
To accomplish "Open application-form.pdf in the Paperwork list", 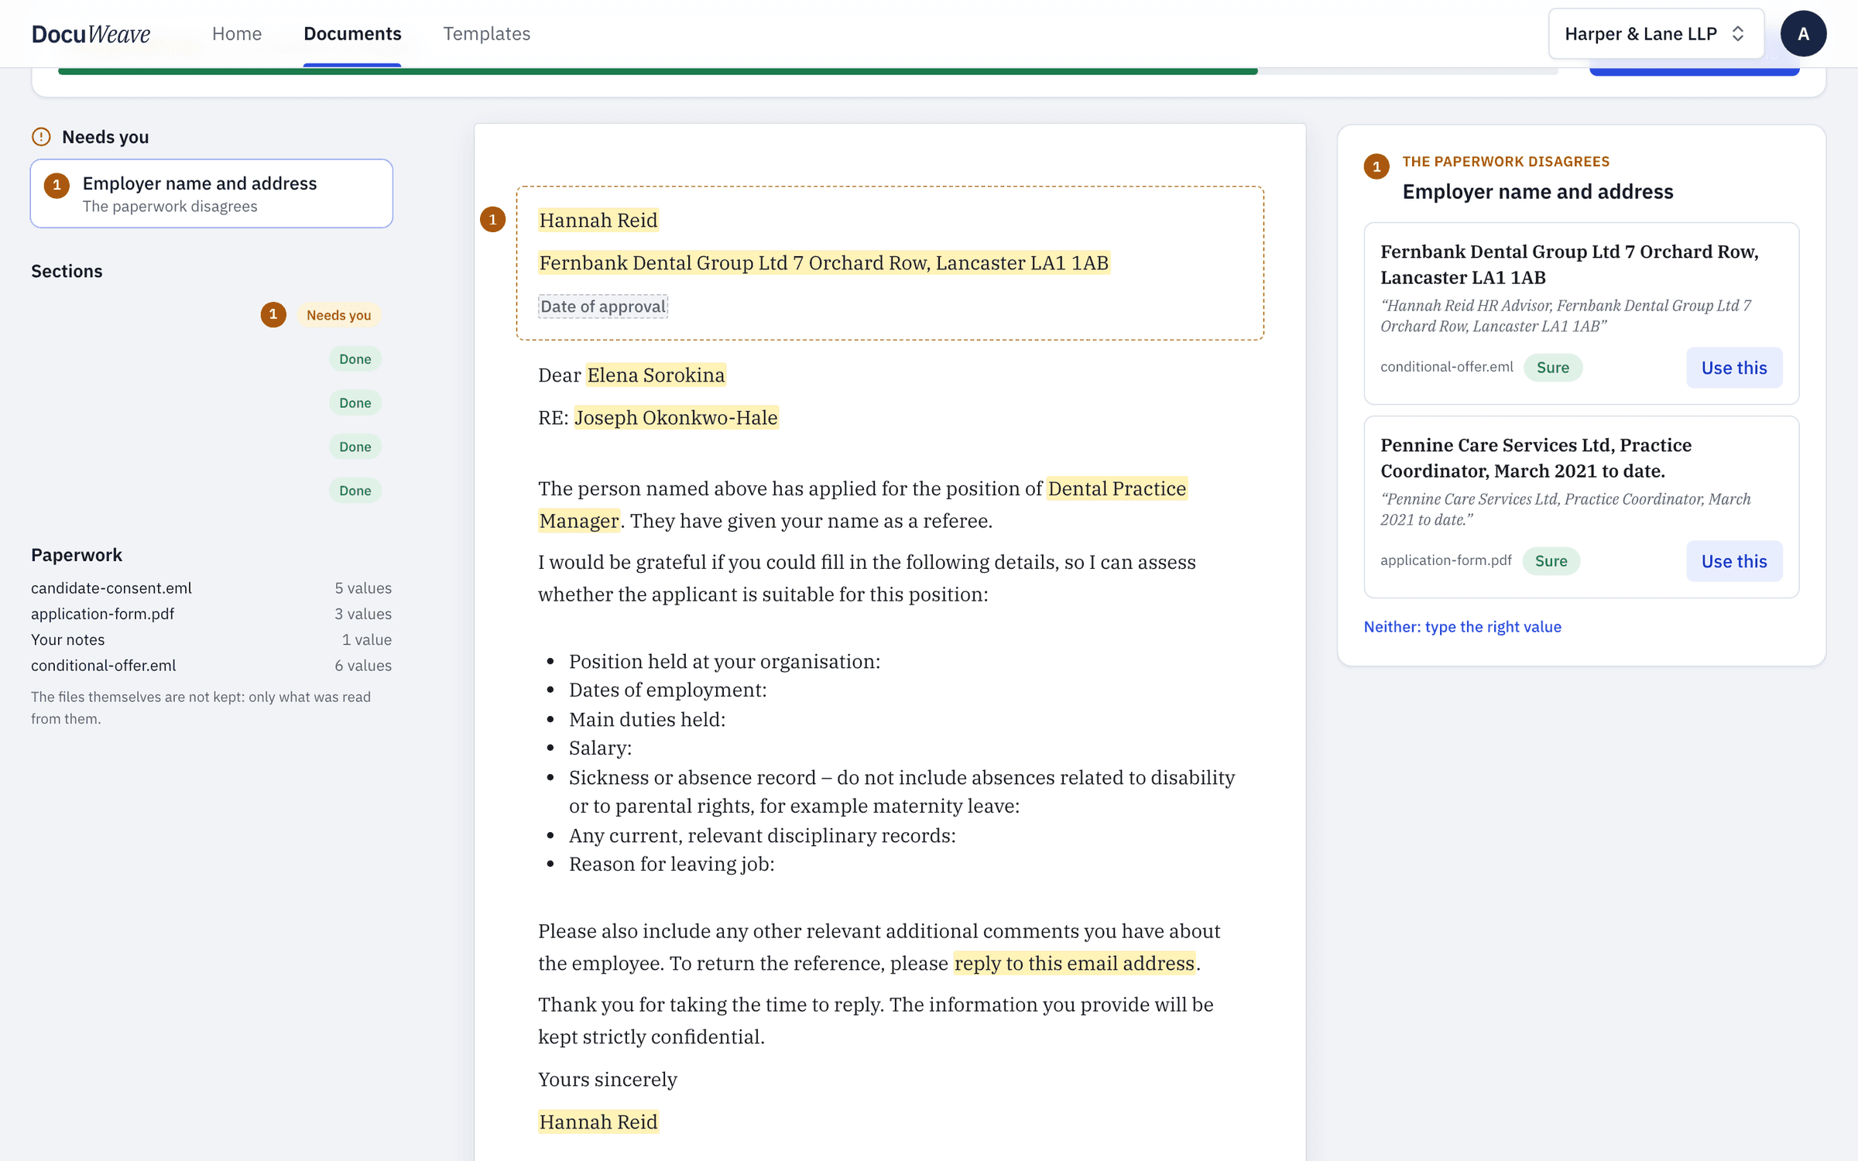I will (x=102, y=614).
